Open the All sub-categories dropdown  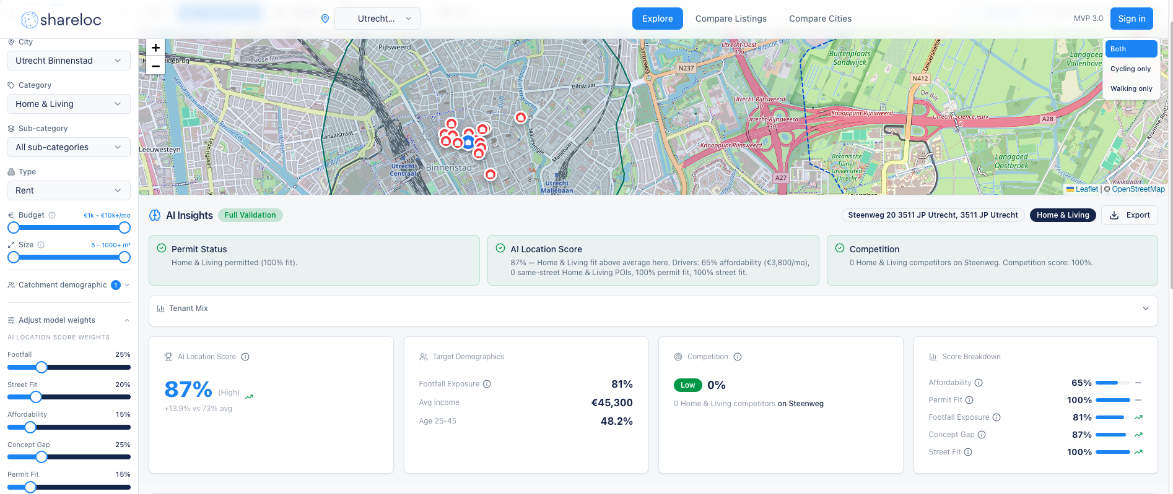click(x=69, y=147)
